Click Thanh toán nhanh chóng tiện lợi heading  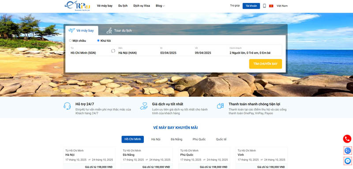255,104
